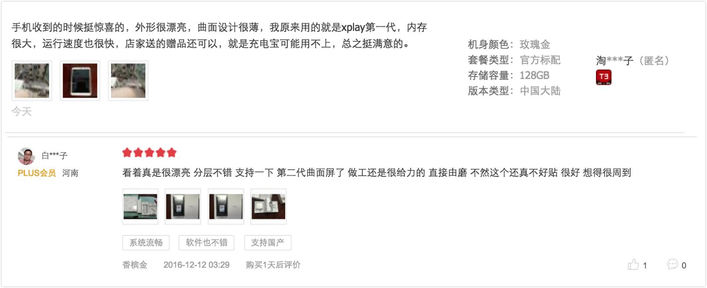The width and height of the screenshot is (707, 288).
Task: Open fourth photo in 白***子's review
Action: (x=269, y=206)
